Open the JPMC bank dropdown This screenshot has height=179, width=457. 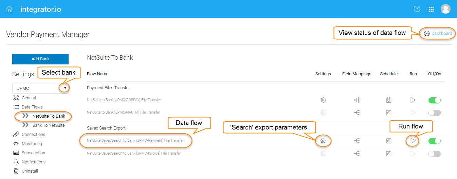tap(40, 88)
